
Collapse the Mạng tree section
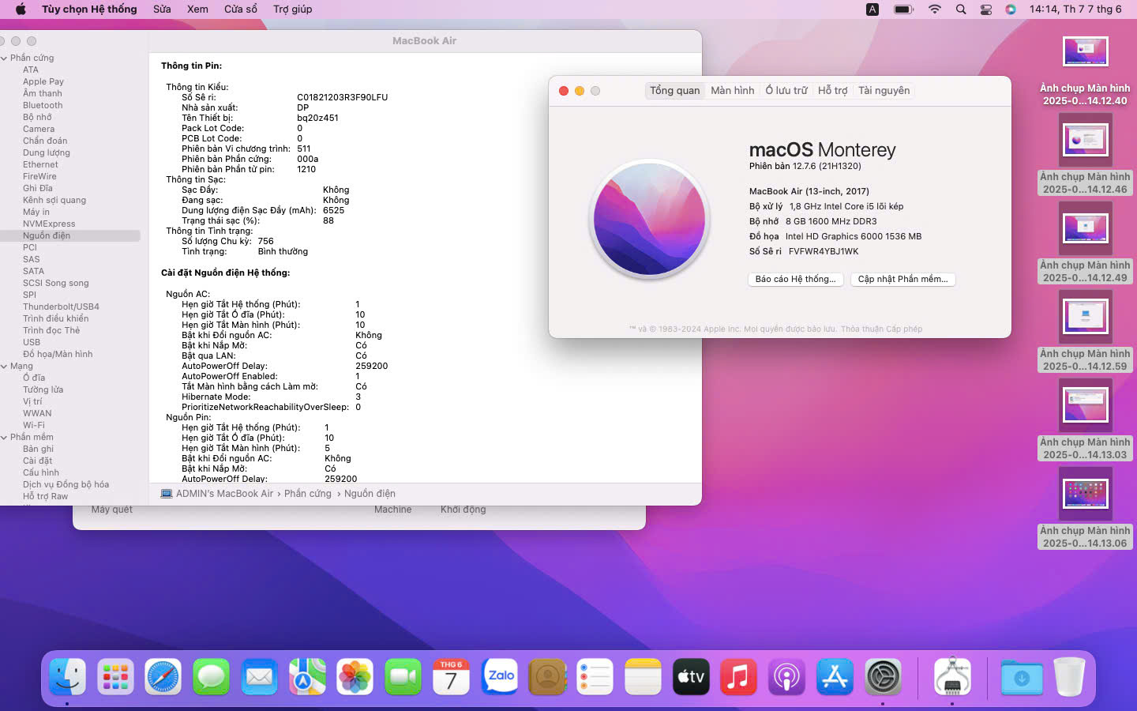point(4,366)
